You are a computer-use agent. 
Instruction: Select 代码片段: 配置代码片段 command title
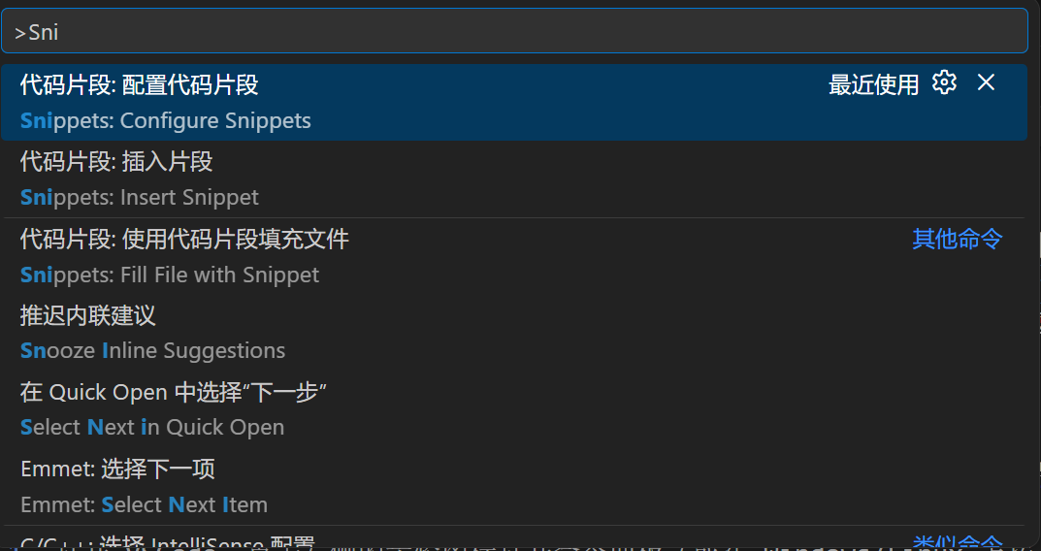point(140,85)
